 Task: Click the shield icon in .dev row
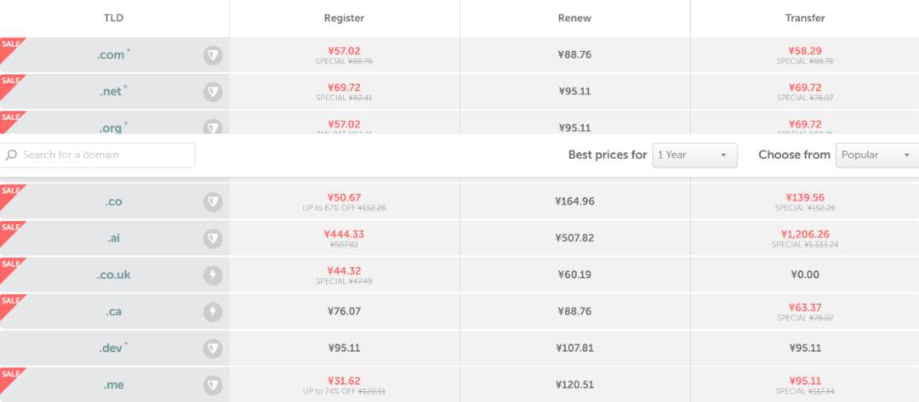tap(213, 348)
